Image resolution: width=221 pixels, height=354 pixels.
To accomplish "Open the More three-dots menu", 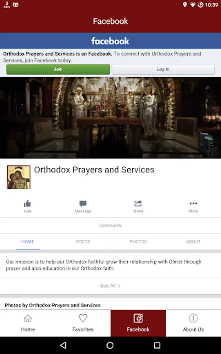I will [193, 203].
